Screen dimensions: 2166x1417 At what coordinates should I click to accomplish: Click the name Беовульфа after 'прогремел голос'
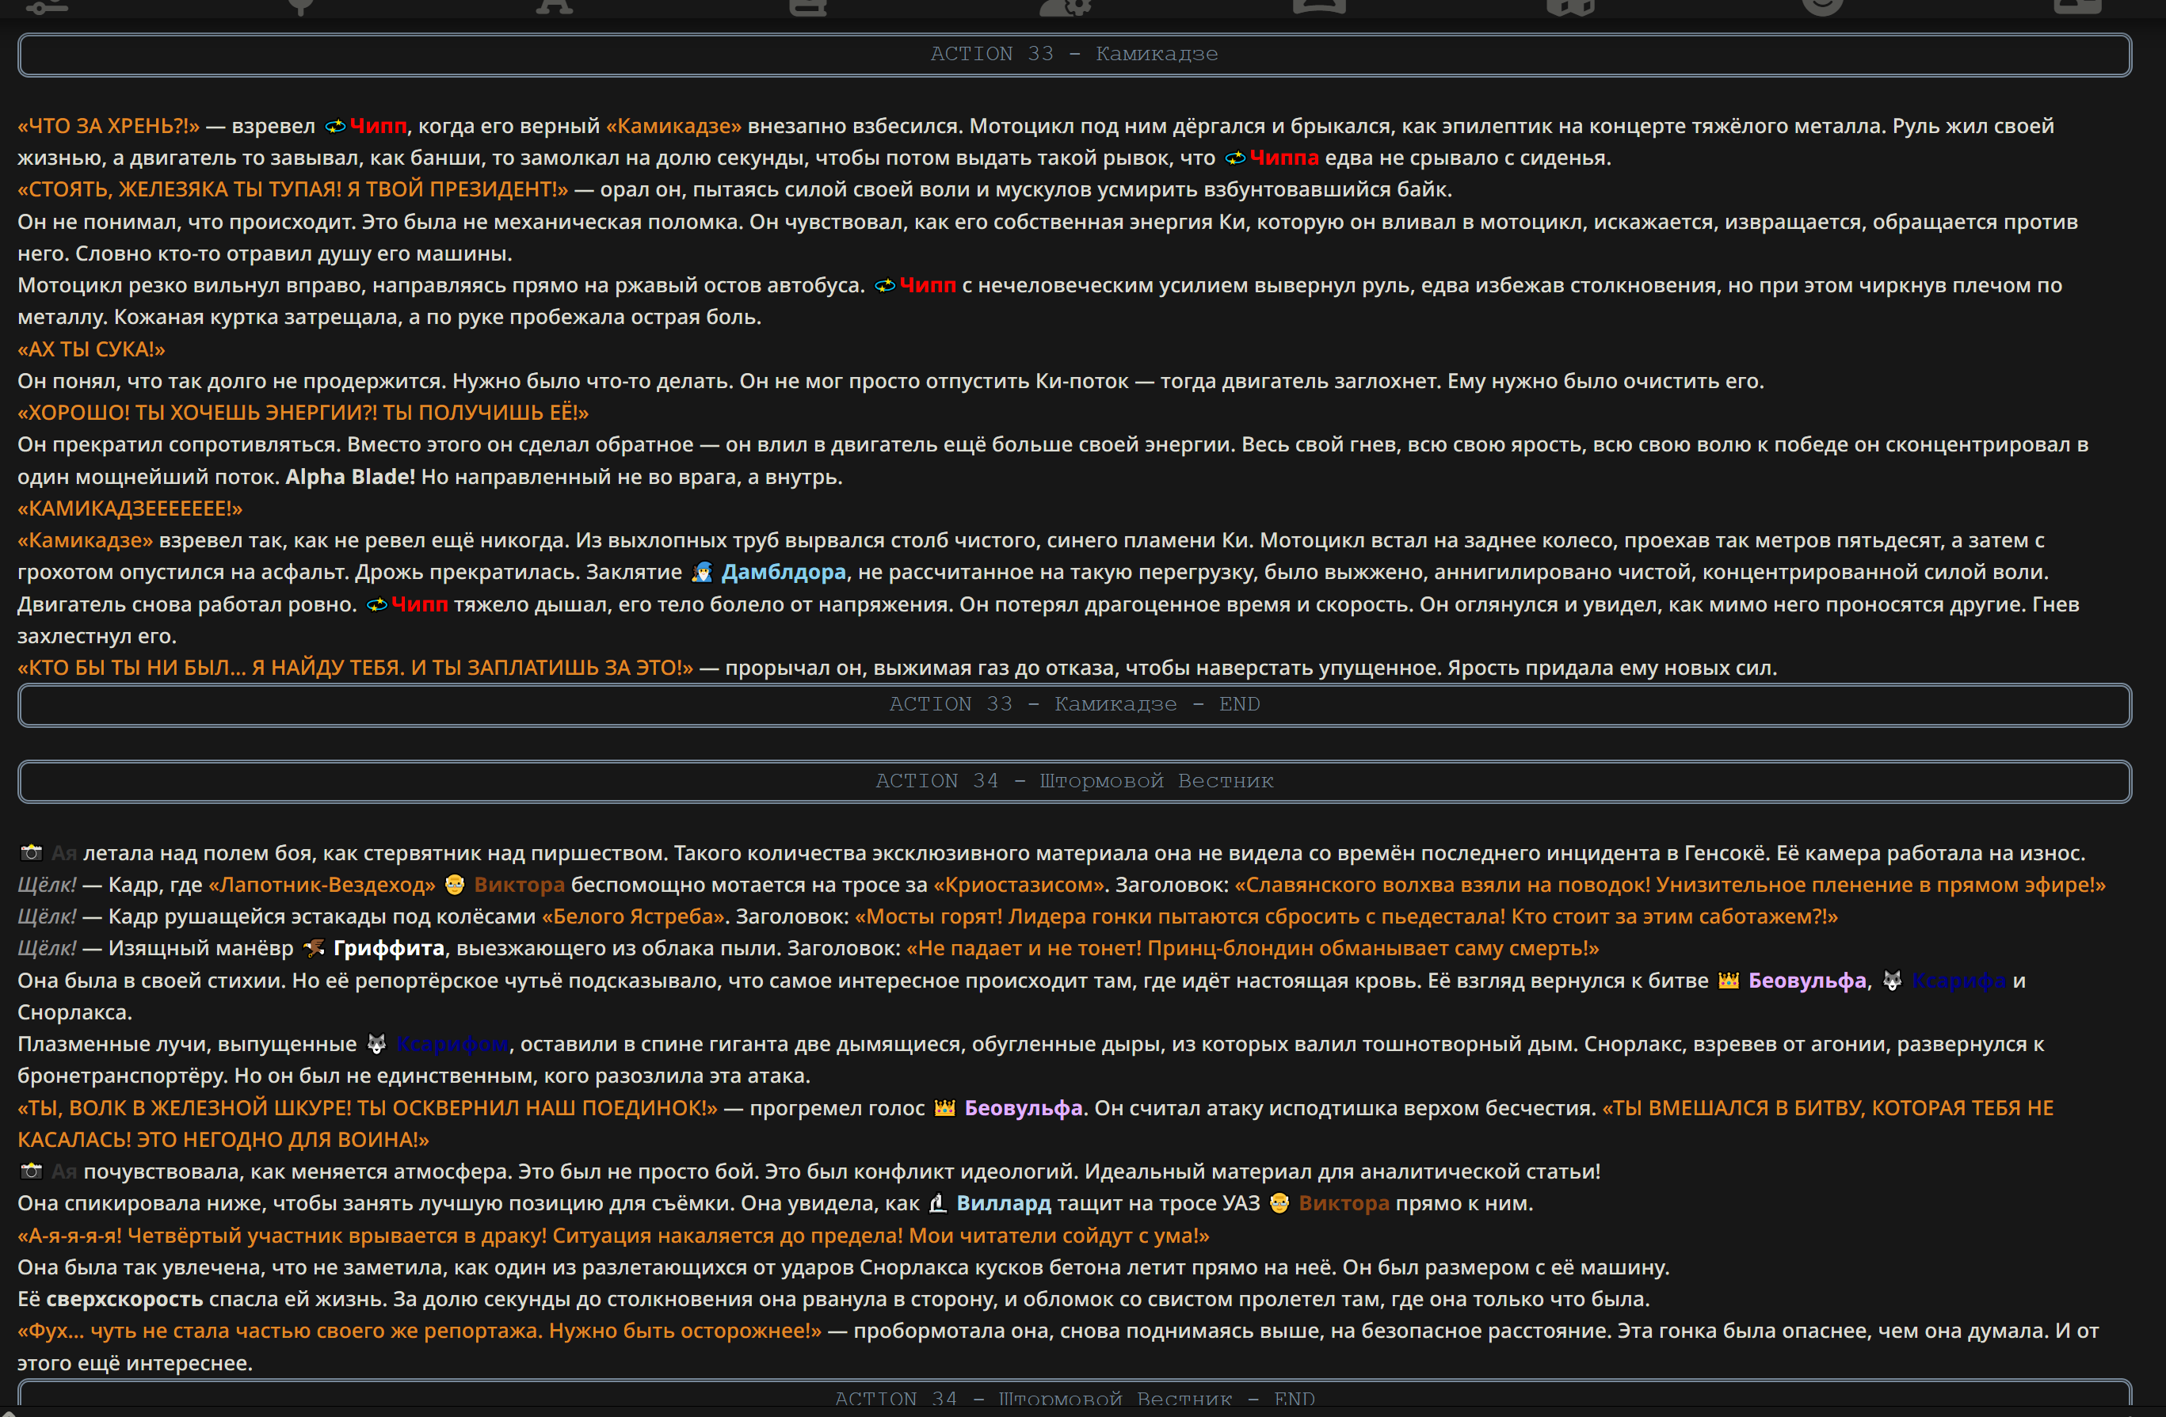1023,1108
